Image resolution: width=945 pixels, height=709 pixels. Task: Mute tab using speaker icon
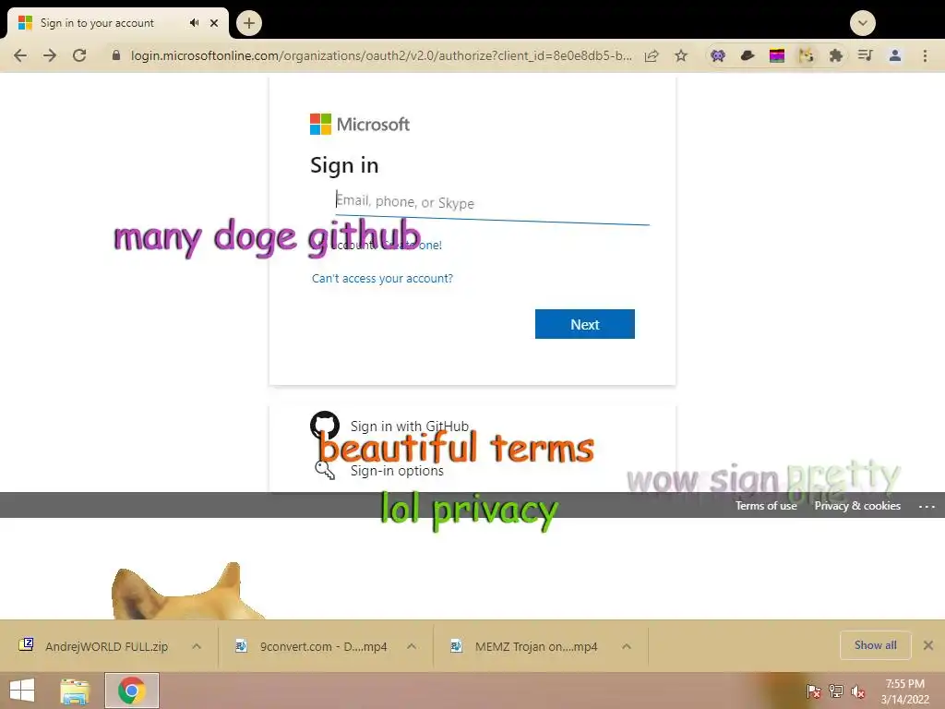tap(194, 23)
